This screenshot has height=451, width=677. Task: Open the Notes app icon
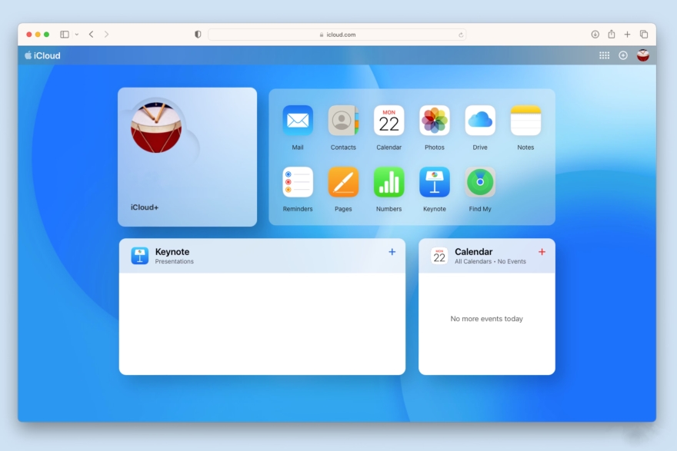click(525, 121)
